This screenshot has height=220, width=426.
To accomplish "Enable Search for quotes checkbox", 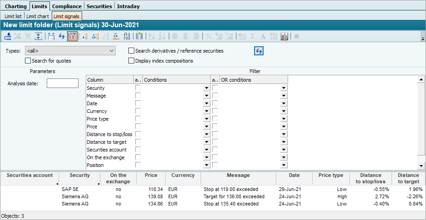I will pos(28,61).
